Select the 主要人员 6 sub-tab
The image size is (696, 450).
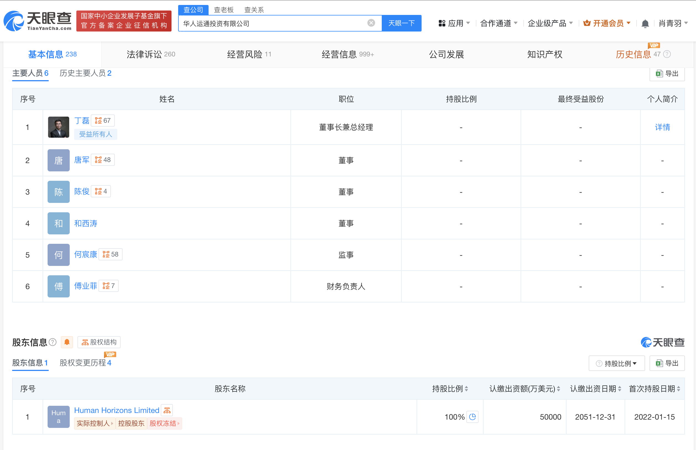coord(30,73)
